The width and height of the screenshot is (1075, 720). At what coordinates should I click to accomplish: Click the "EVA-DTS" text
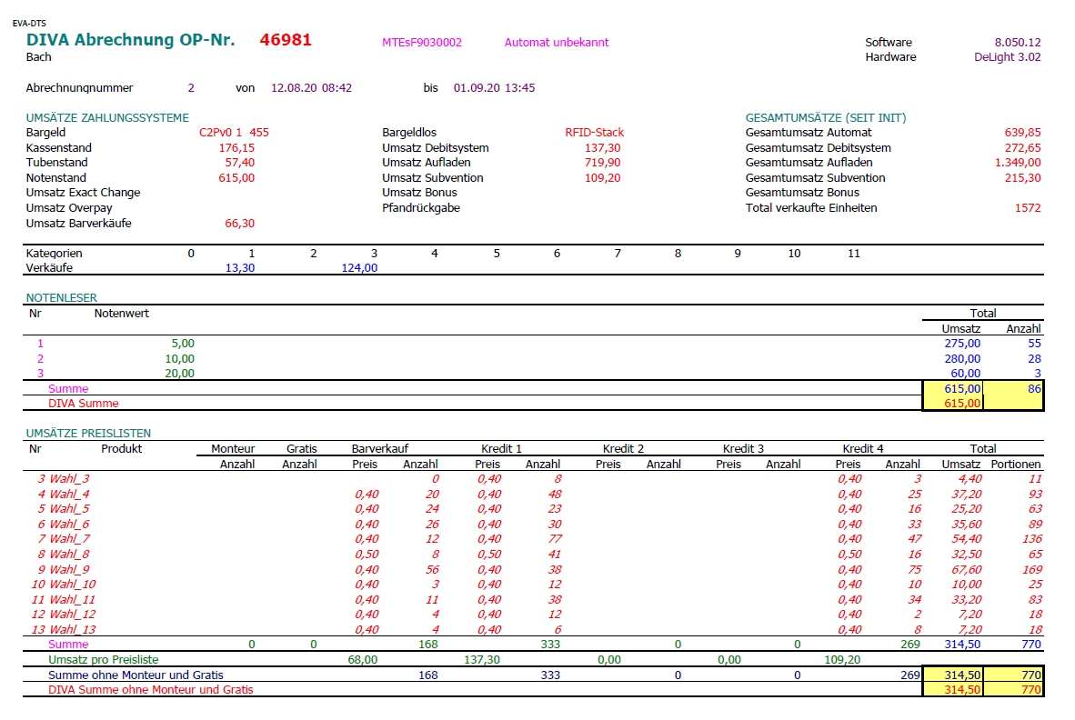point(29,24)
